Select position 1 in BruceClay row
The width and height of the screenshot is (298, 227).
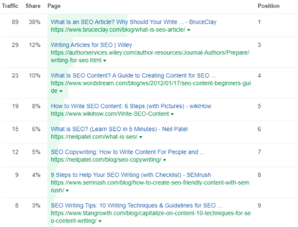259,22
